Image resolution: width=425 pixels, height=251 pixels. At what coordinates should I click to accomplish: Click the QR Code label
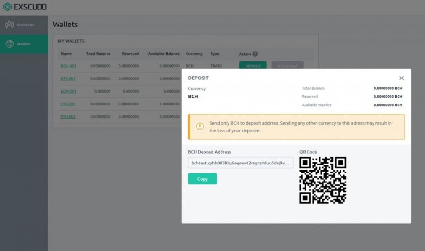(308, 152)
